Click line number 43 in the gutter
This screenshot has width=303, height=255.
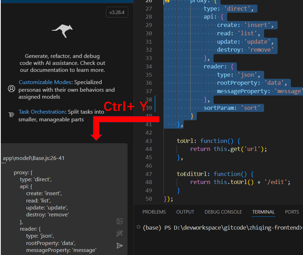pos(148,141)
